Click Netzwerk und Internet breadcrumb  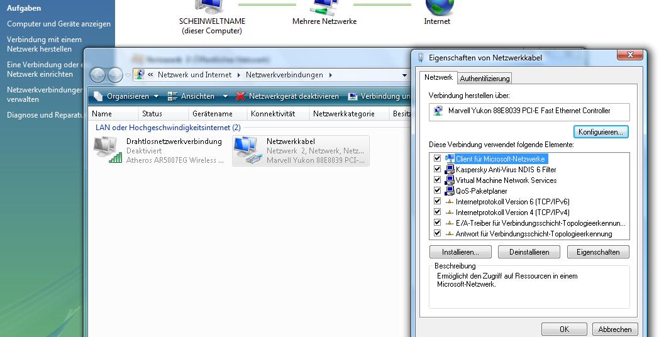[x=194, y=75]
